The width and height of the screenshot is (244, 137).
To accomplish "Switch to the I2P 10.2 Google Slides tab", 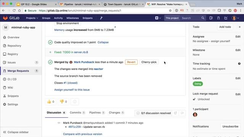I will coord(37,4).
